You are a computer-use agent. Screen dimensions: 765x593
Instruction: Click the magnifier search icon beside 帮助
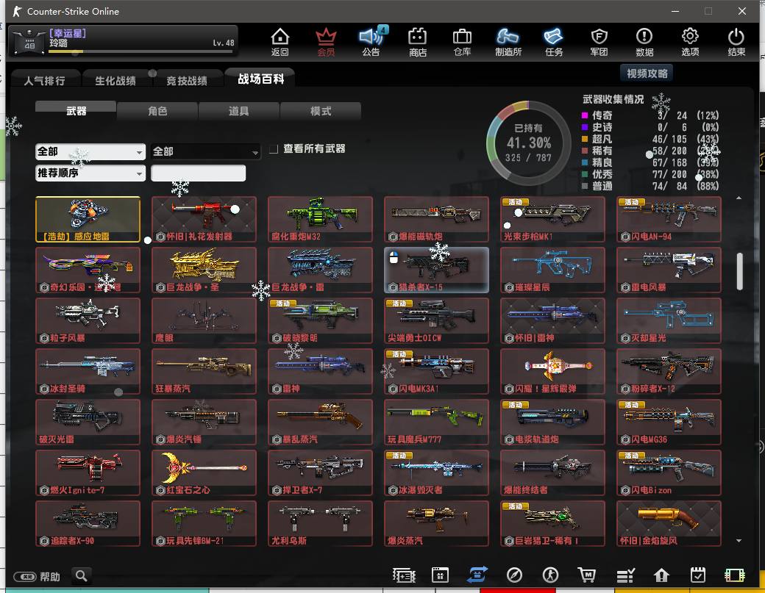click(x=82, y=576)
